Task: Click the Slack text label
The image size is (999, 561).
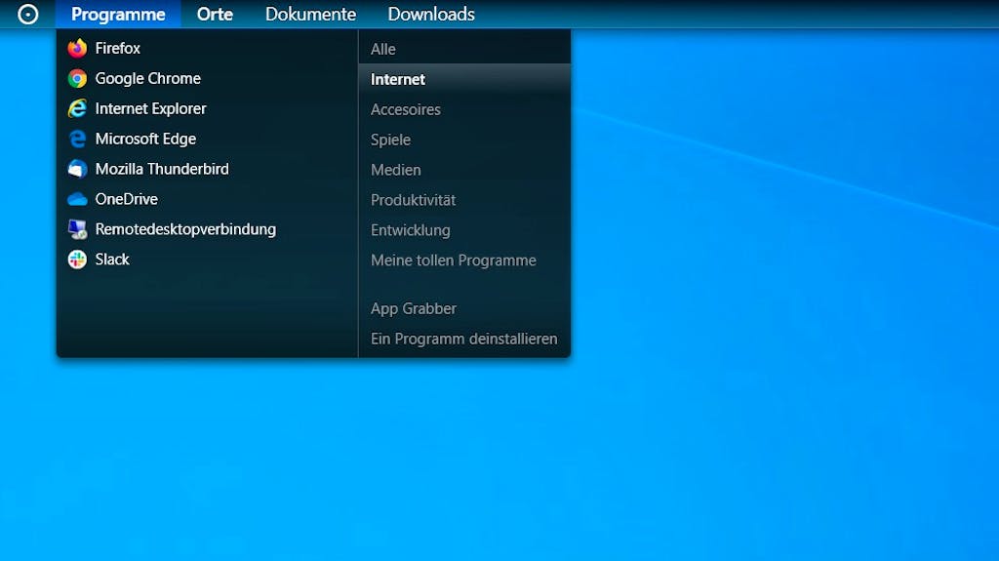Action: pos(112,260)
